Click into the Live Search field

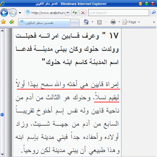pos(119,13)
